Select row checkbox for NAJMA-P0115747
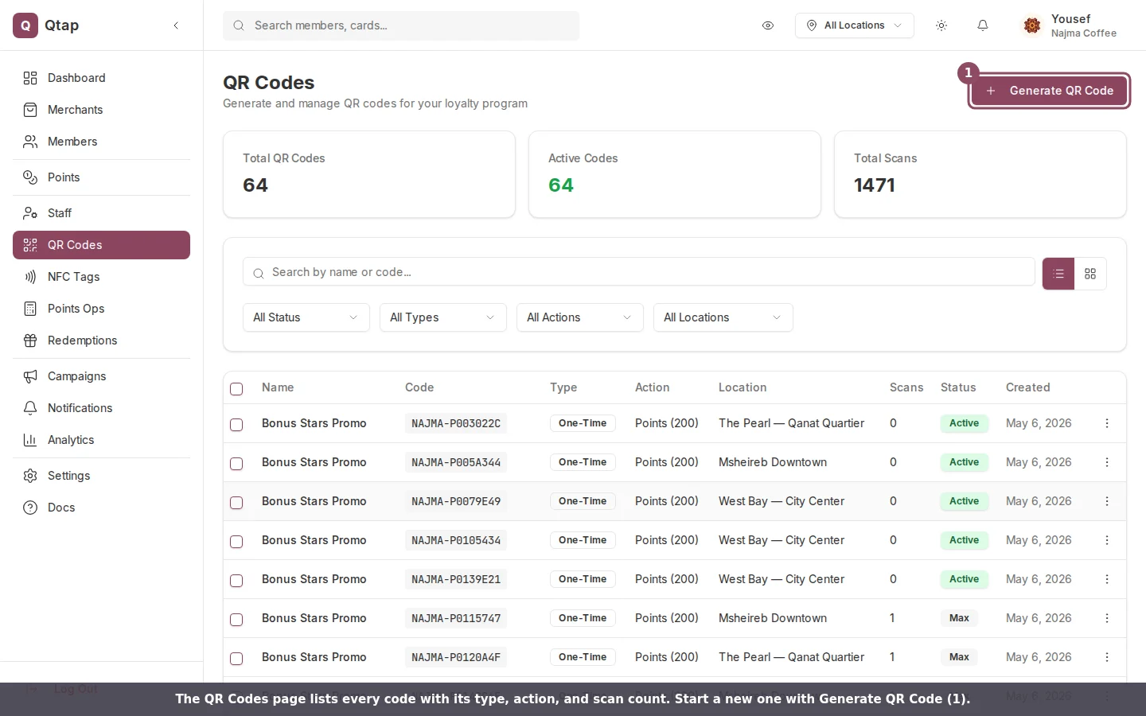This screenshot has height=716, width=1146. pos(236,619)
